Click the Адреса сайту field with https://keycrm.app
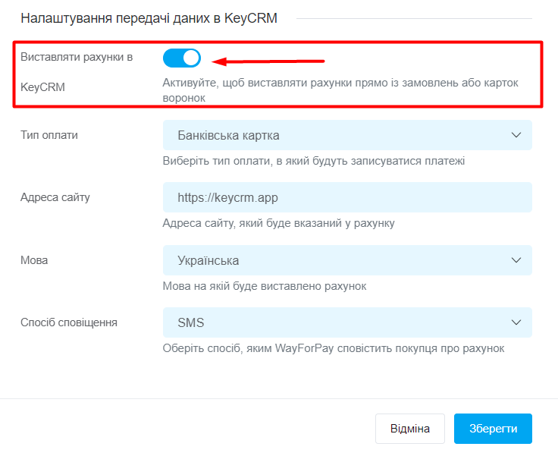Image resolution: width=558 pixels, height=456 pixels. coord(347,197)
